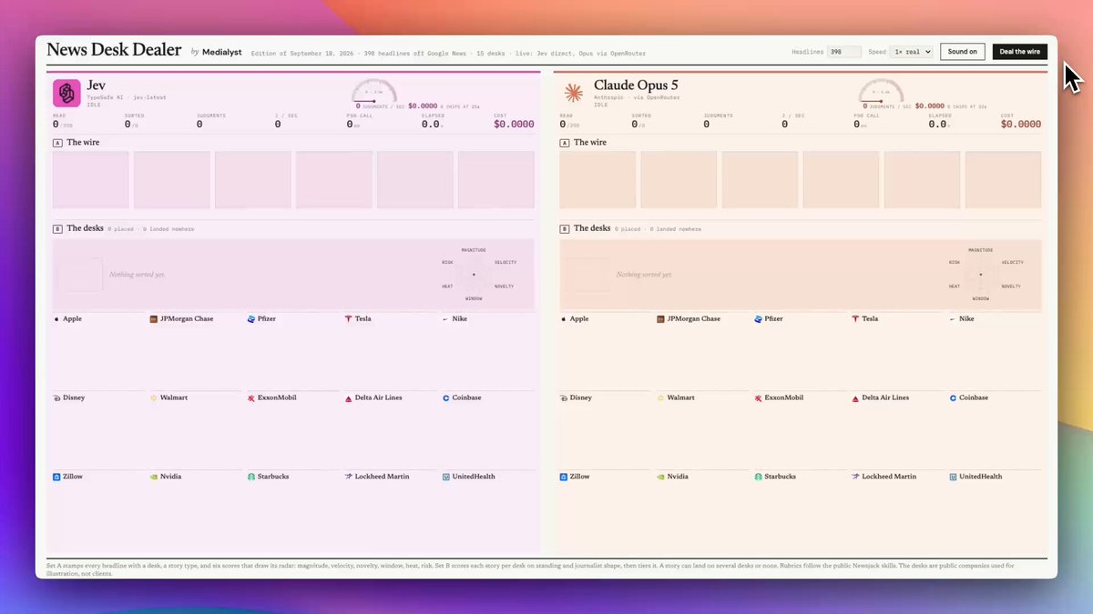Click the A badge beside Jev's The wire
The width and height of the screenshot is (1093, 614).
click(57, 143)
